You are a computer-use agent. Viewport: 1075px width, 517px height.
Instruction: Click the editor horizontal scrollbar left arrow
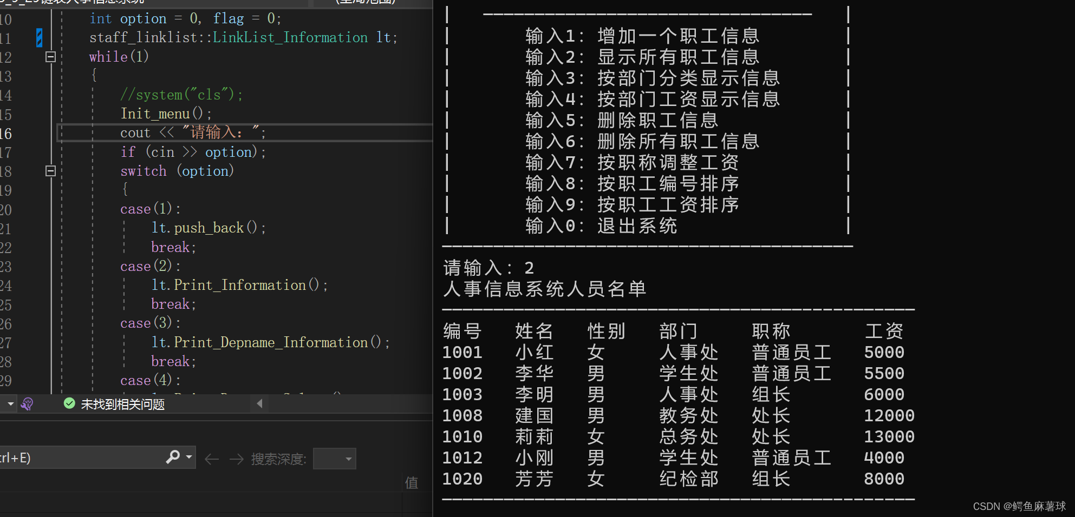tap(260, 403)
